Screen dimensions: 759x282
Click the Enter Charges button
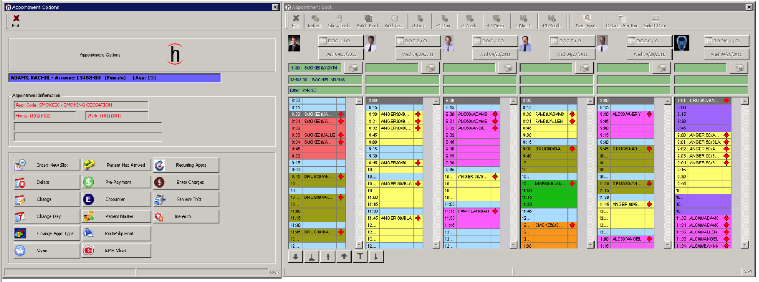point(186,182)
